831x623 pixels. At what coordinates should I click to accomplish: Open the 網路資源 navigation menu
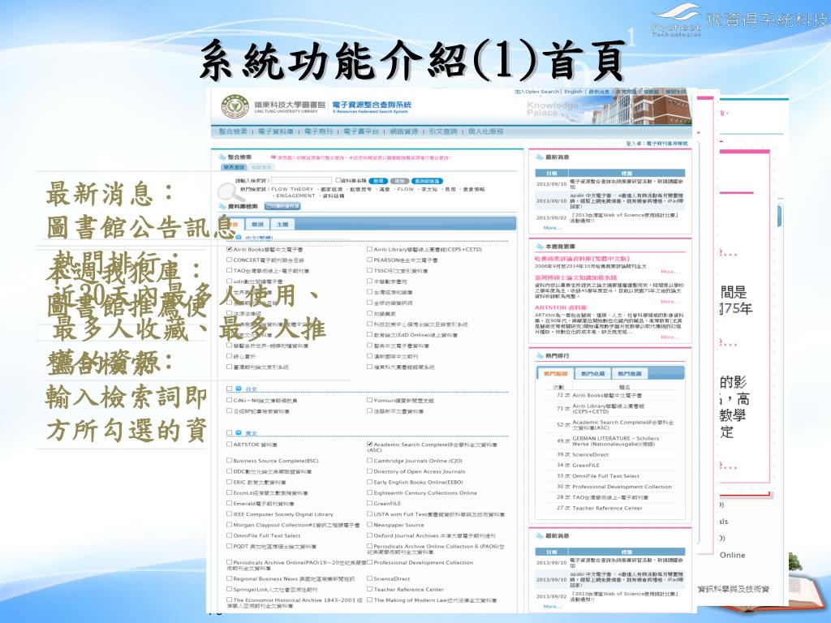pos(404,131)
